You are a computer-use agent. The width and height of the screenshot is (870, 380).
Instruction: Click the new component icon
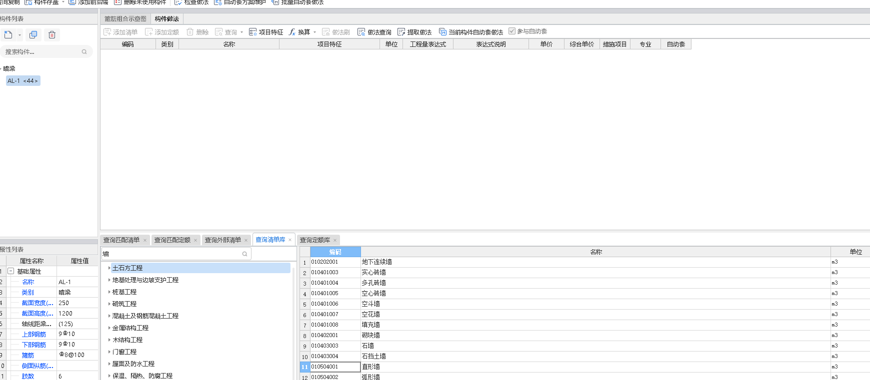click(x=8, y=35)
